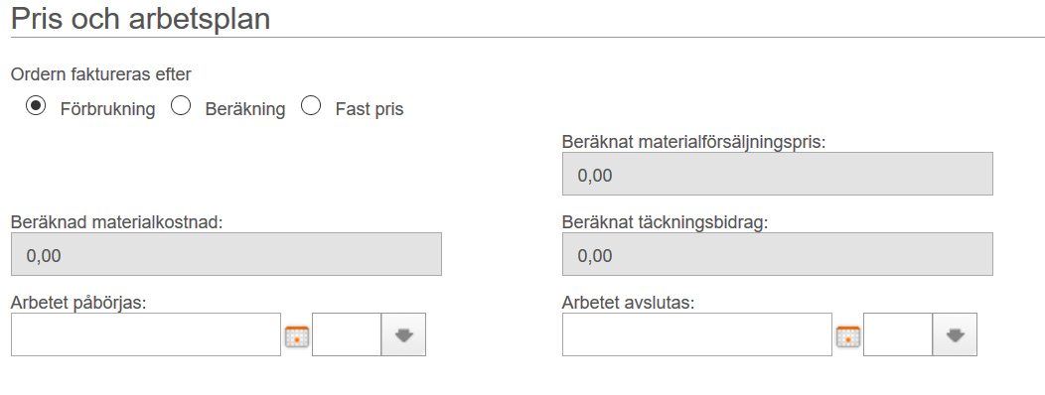Click the Beräknat täckningsbidrag value field
Screen dimensions: 1045x395
coord(778,254)
